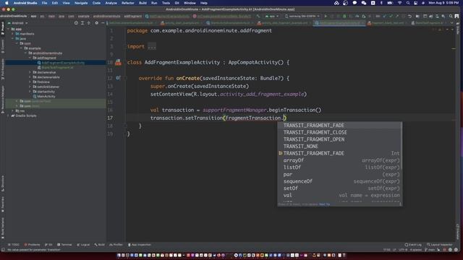The width and height of the screenshot is (463, 260).
Task: Open the Analyze menu
Action: click(x=111, y=3)
